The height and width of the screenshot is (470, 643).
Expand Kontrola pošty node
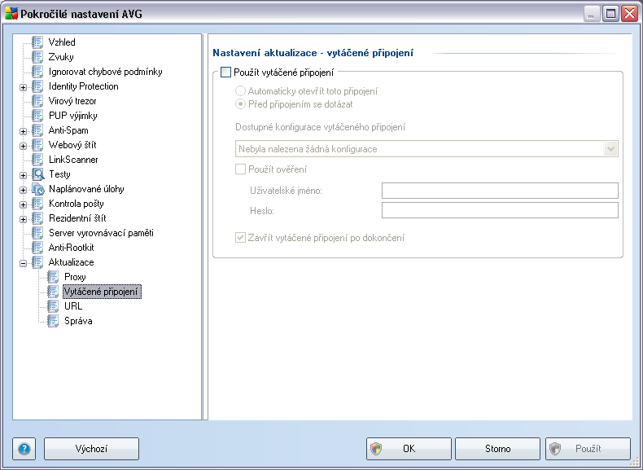coord(24,204)
